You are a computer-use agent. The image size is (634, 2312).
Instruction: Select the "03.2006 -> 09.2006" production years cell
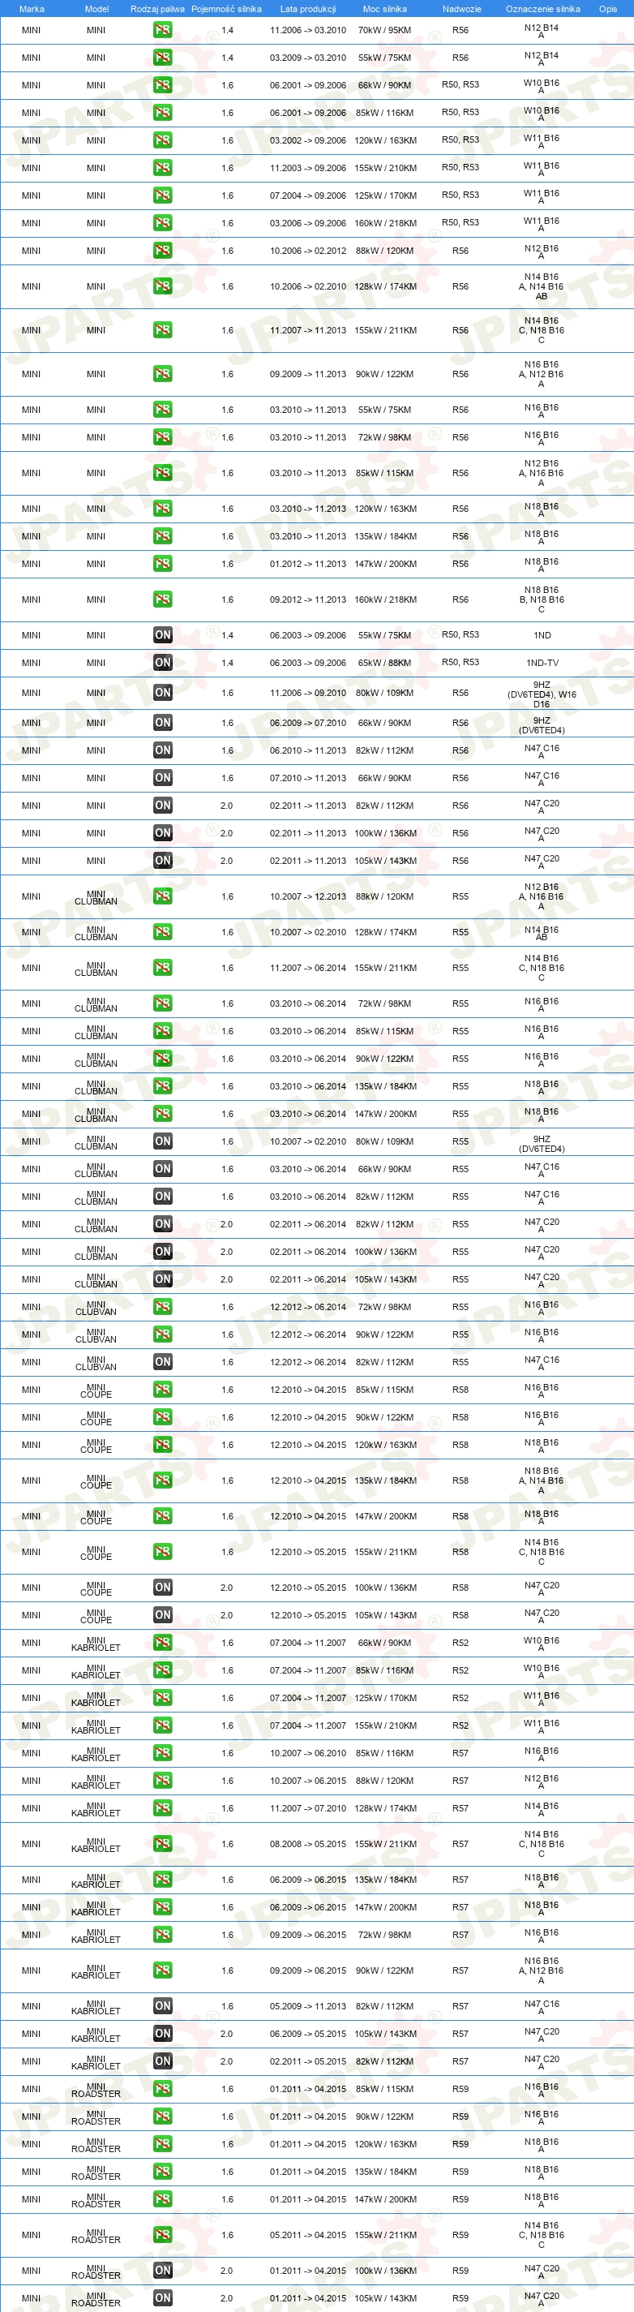point(307,223)
